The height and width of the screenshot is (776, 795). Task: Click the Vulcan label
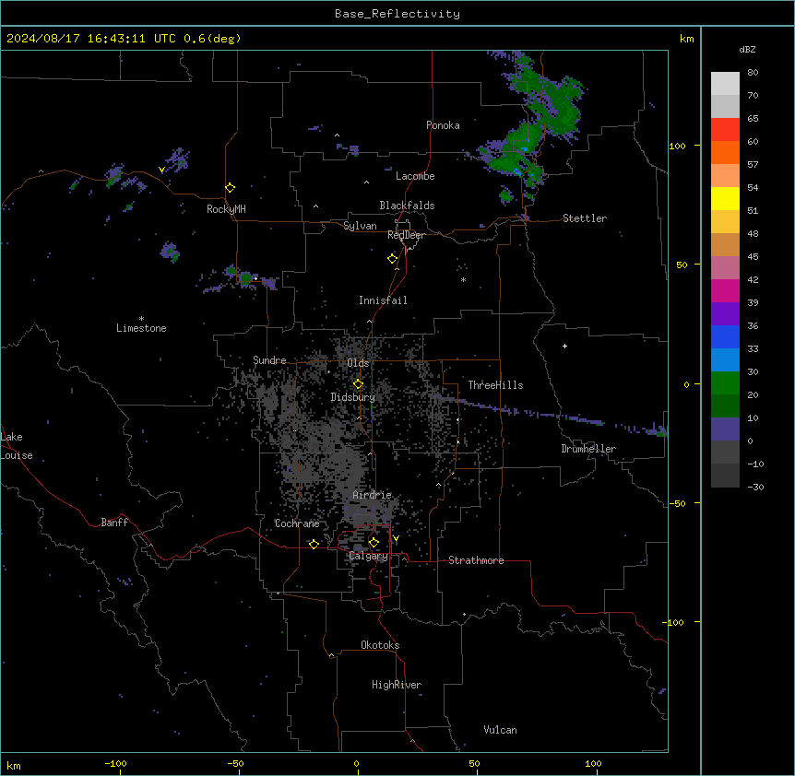click(x=501, y=730)
